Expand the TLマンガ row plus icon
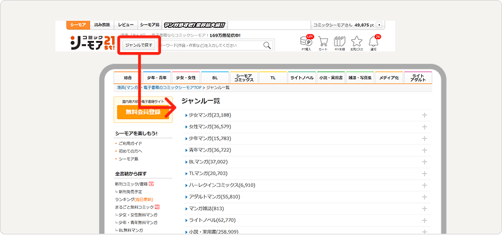 pos(424,174)
